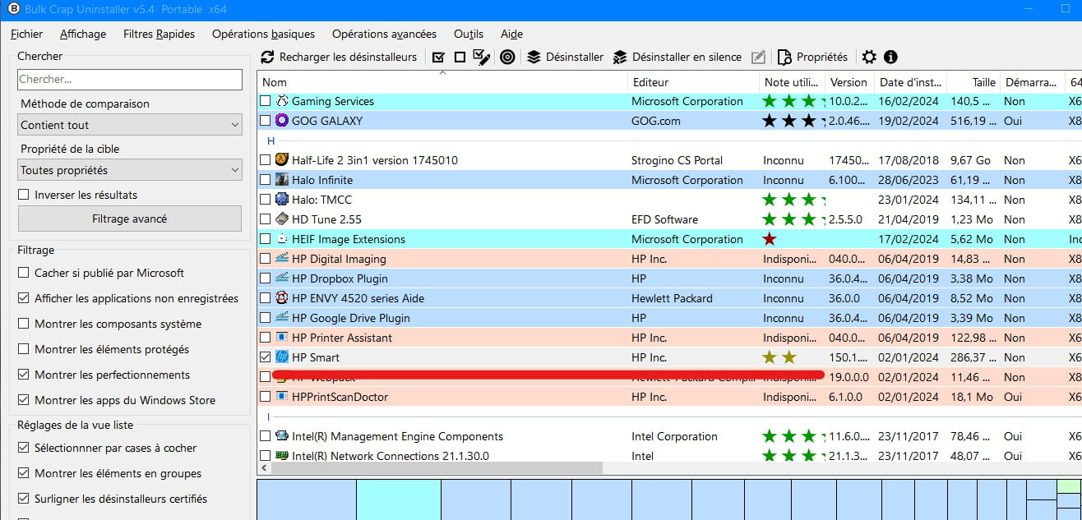Viewport: 1082px width, 520px height.
Task: Click the Halo Infinite app icon
Action: pos(282,180)
